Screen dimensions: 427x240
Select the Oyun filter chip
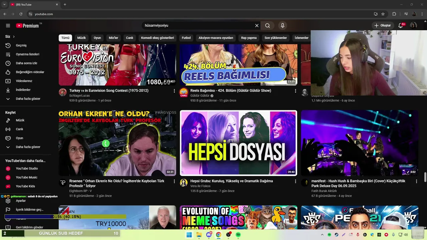coord(97,38)
